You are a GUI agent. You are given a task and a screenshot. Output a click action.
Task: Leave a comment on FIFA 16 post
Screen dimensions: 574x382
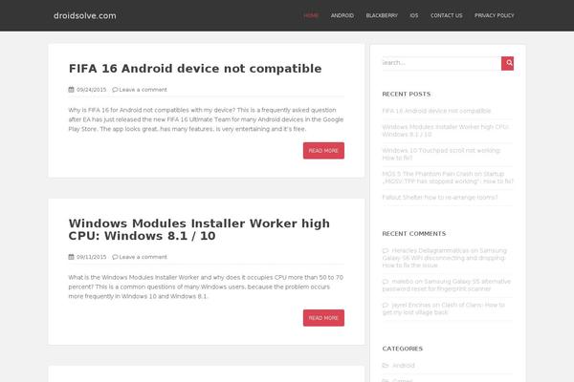(143, 90)
